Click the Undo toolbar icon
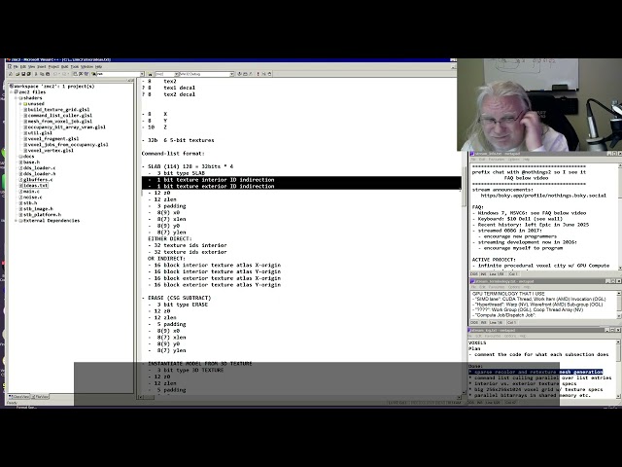 (55, 74)
